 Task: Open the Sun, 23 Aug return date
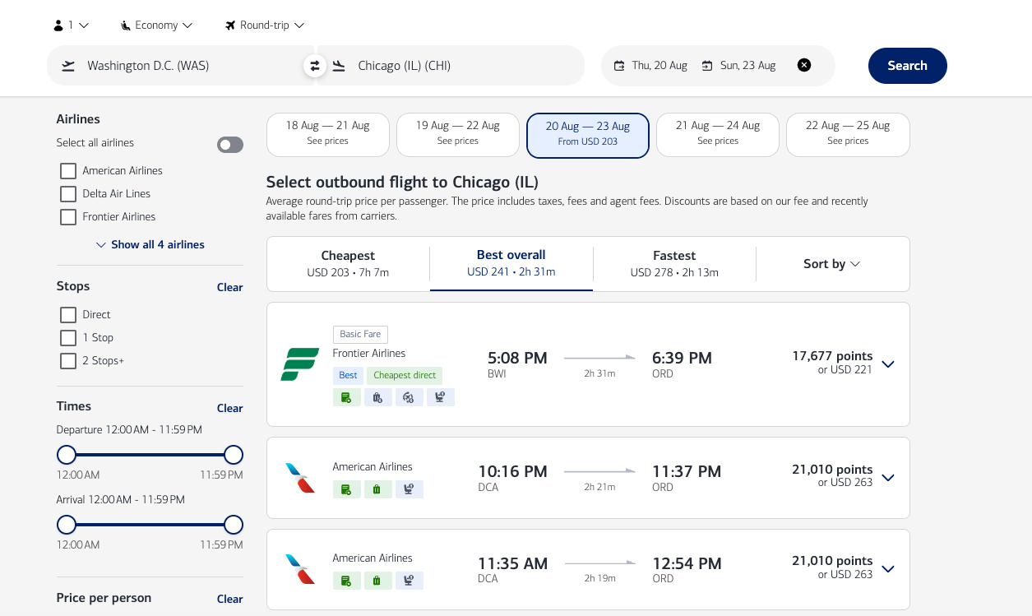pos(739,66)
